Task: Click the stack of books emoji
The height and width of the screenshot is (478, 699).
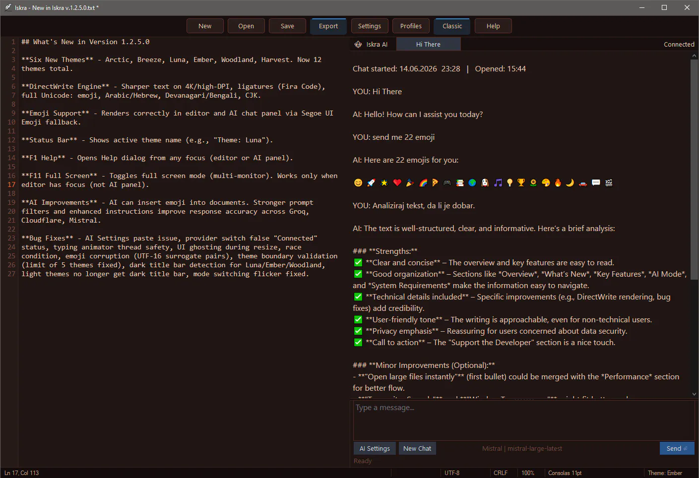Action: point(460,182)
